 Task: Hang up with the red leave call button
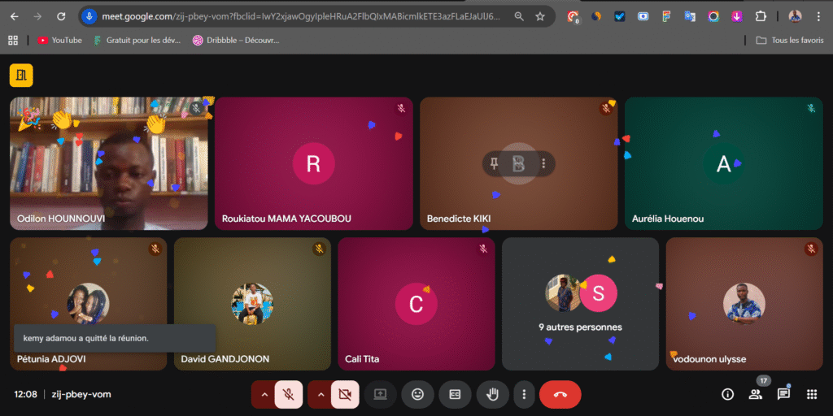[x=560, y=394]
